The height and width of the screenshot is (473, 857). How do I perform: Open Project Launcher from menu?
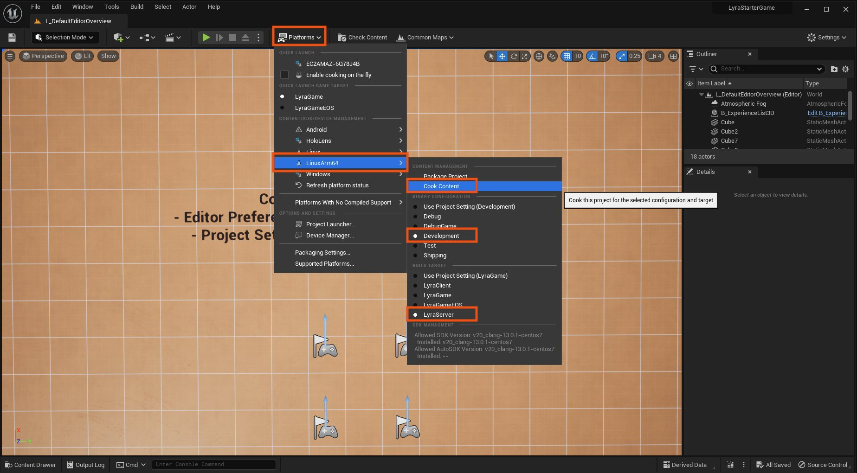[x=340, y=224]
